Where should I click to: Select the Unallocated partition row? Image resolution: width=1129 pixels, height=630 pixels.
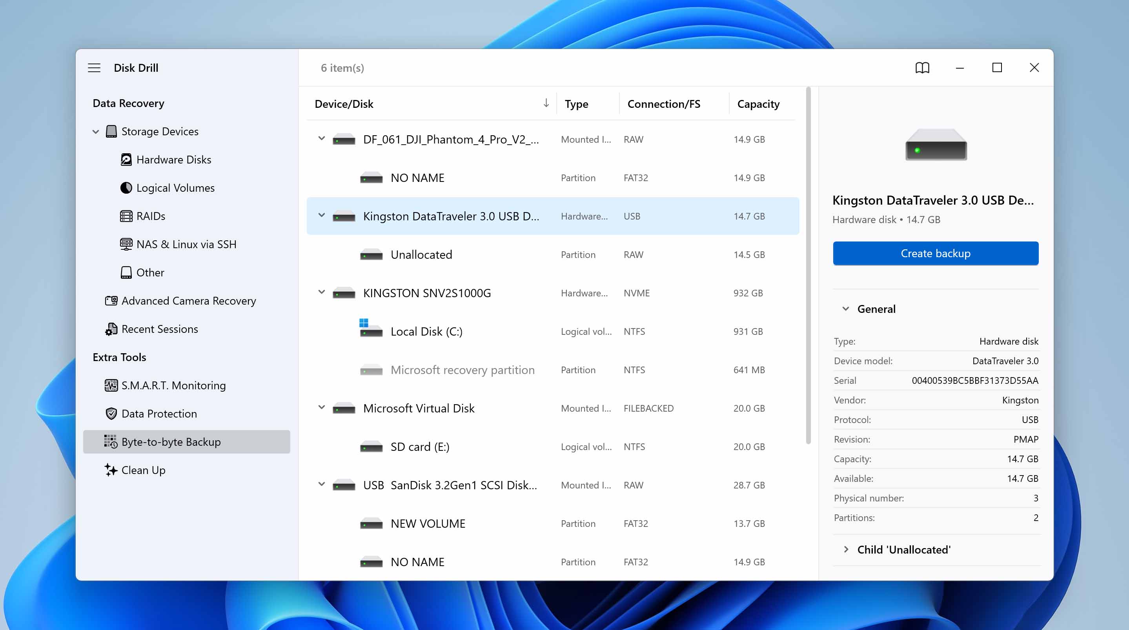point(553,254)
